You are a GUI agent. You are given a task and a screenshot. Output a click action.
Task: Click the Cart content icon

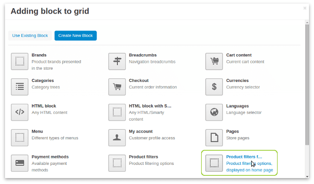click(214, 61)
